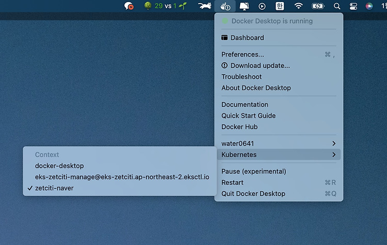
Task: Select Download update... menu item
Action: pos(279,65)
